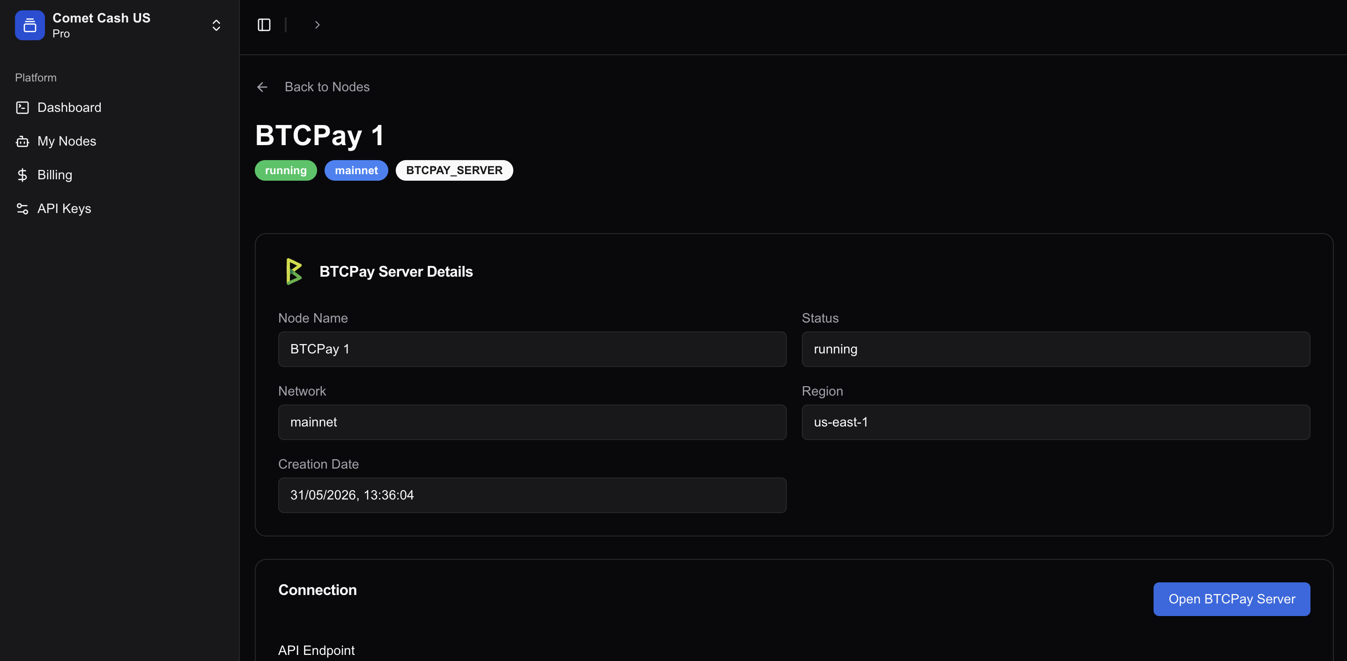The width and height of the screenshot is (1347, 661).
Task: Open the Billing section
Action: click(x=55, y=175)
